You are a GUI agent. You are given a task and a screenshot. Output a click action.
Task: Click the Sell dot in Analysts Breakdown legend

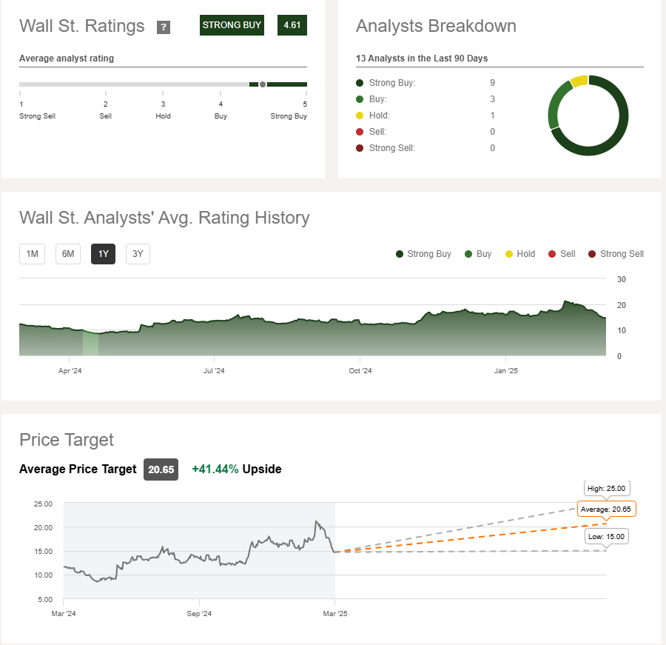[361, 131]
